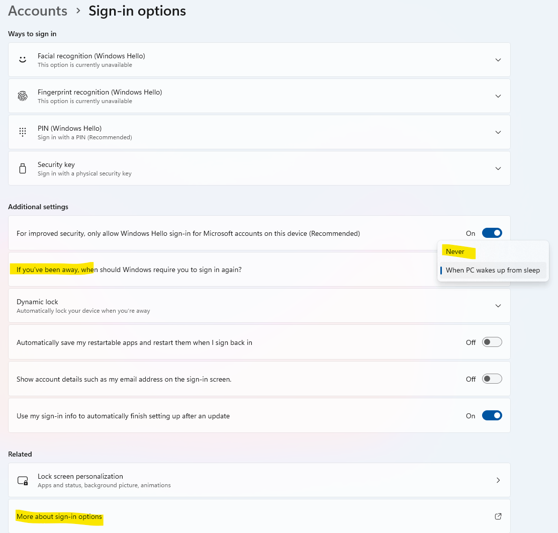Screen dimensions: 558x533
Task: Click 'Use my sign-in info' setting text
Action: tap(123, 416)
